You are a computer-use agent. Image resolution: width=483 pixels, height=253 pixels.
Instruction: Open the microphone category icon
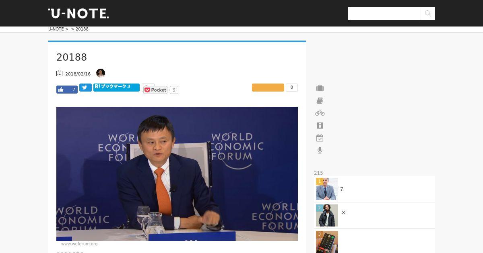click(320, 150)
